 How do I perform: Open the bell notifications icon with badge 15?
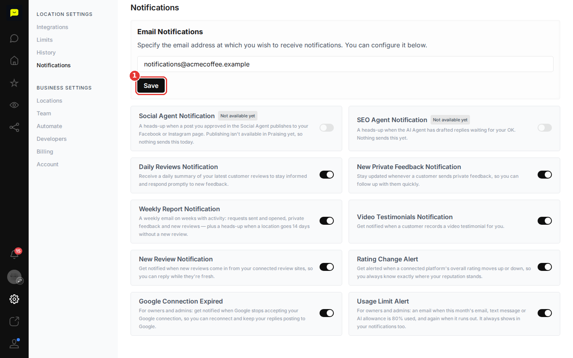click(14, 255)
